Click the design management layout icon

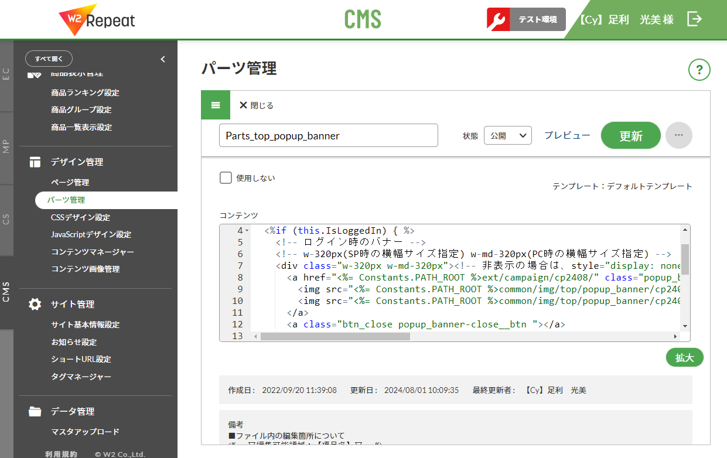[36, 162]
